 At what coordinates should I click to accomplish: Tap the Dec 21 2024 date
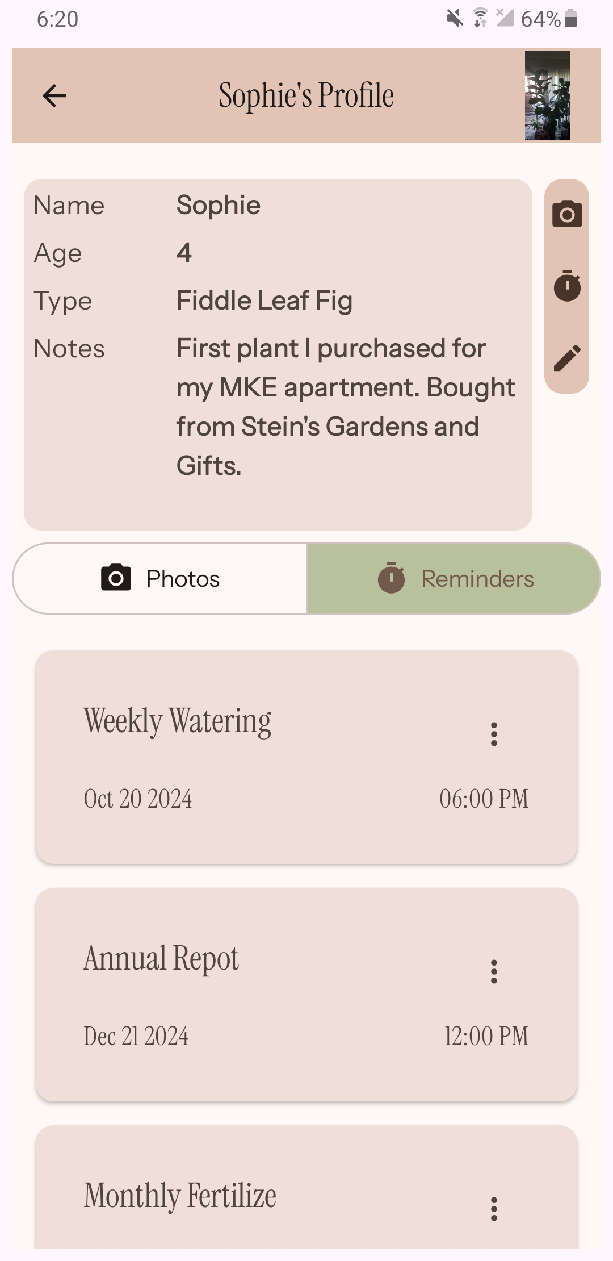[x=136, y=1036]
